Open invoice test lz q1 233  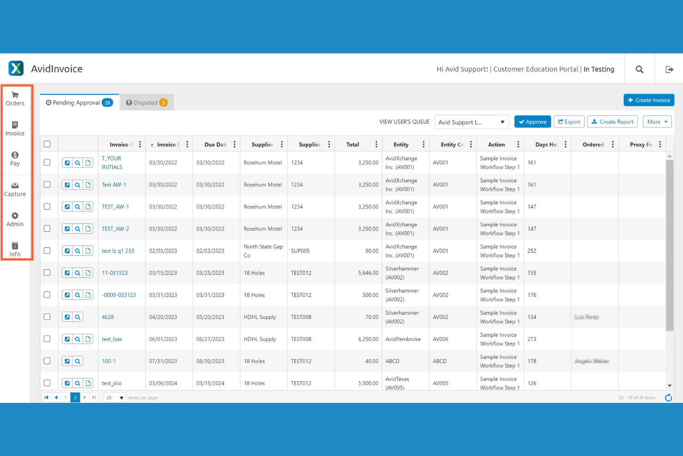pos(118,250)
